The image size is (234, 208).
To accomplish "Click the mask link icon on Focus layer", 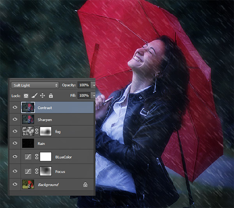I will (36, 171).
